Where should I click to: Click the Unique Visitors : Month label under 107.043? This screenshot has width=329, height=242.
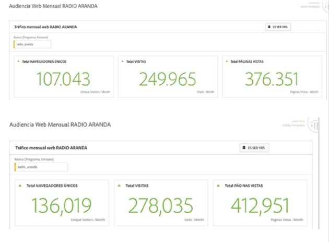tap(95, 92)
